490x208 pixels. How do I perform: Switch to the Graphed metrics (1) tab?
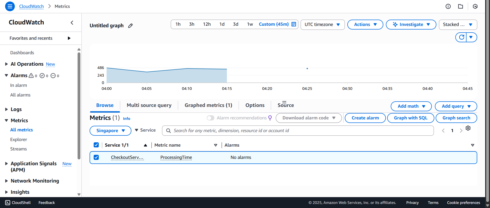[208, 105]
